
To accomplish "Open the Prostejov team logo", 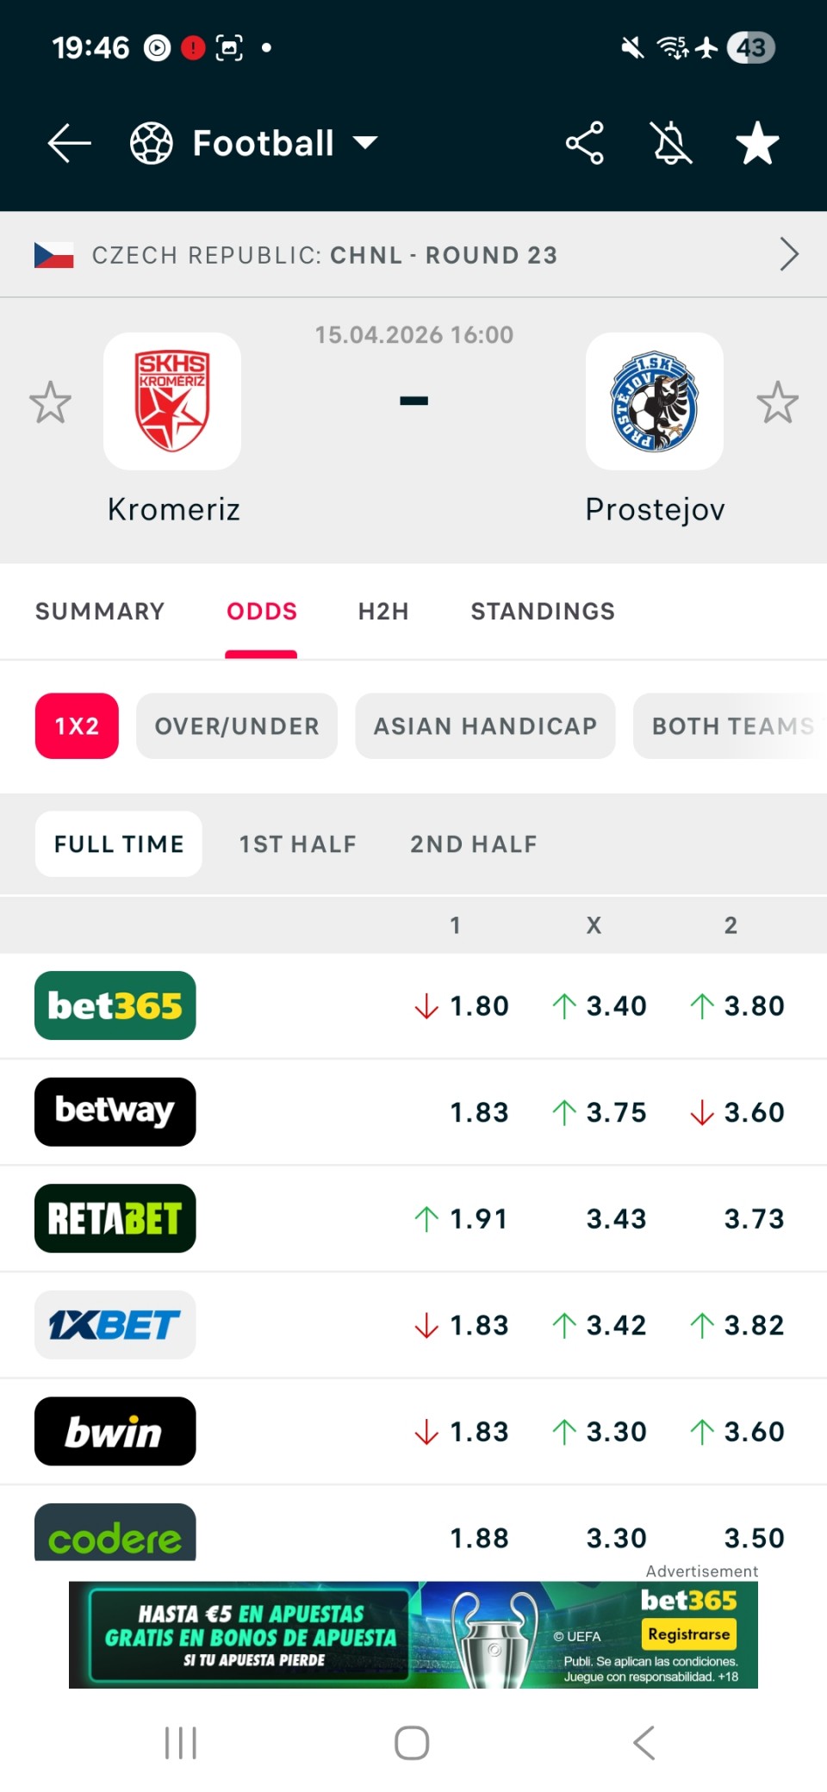I will [655, 401].
